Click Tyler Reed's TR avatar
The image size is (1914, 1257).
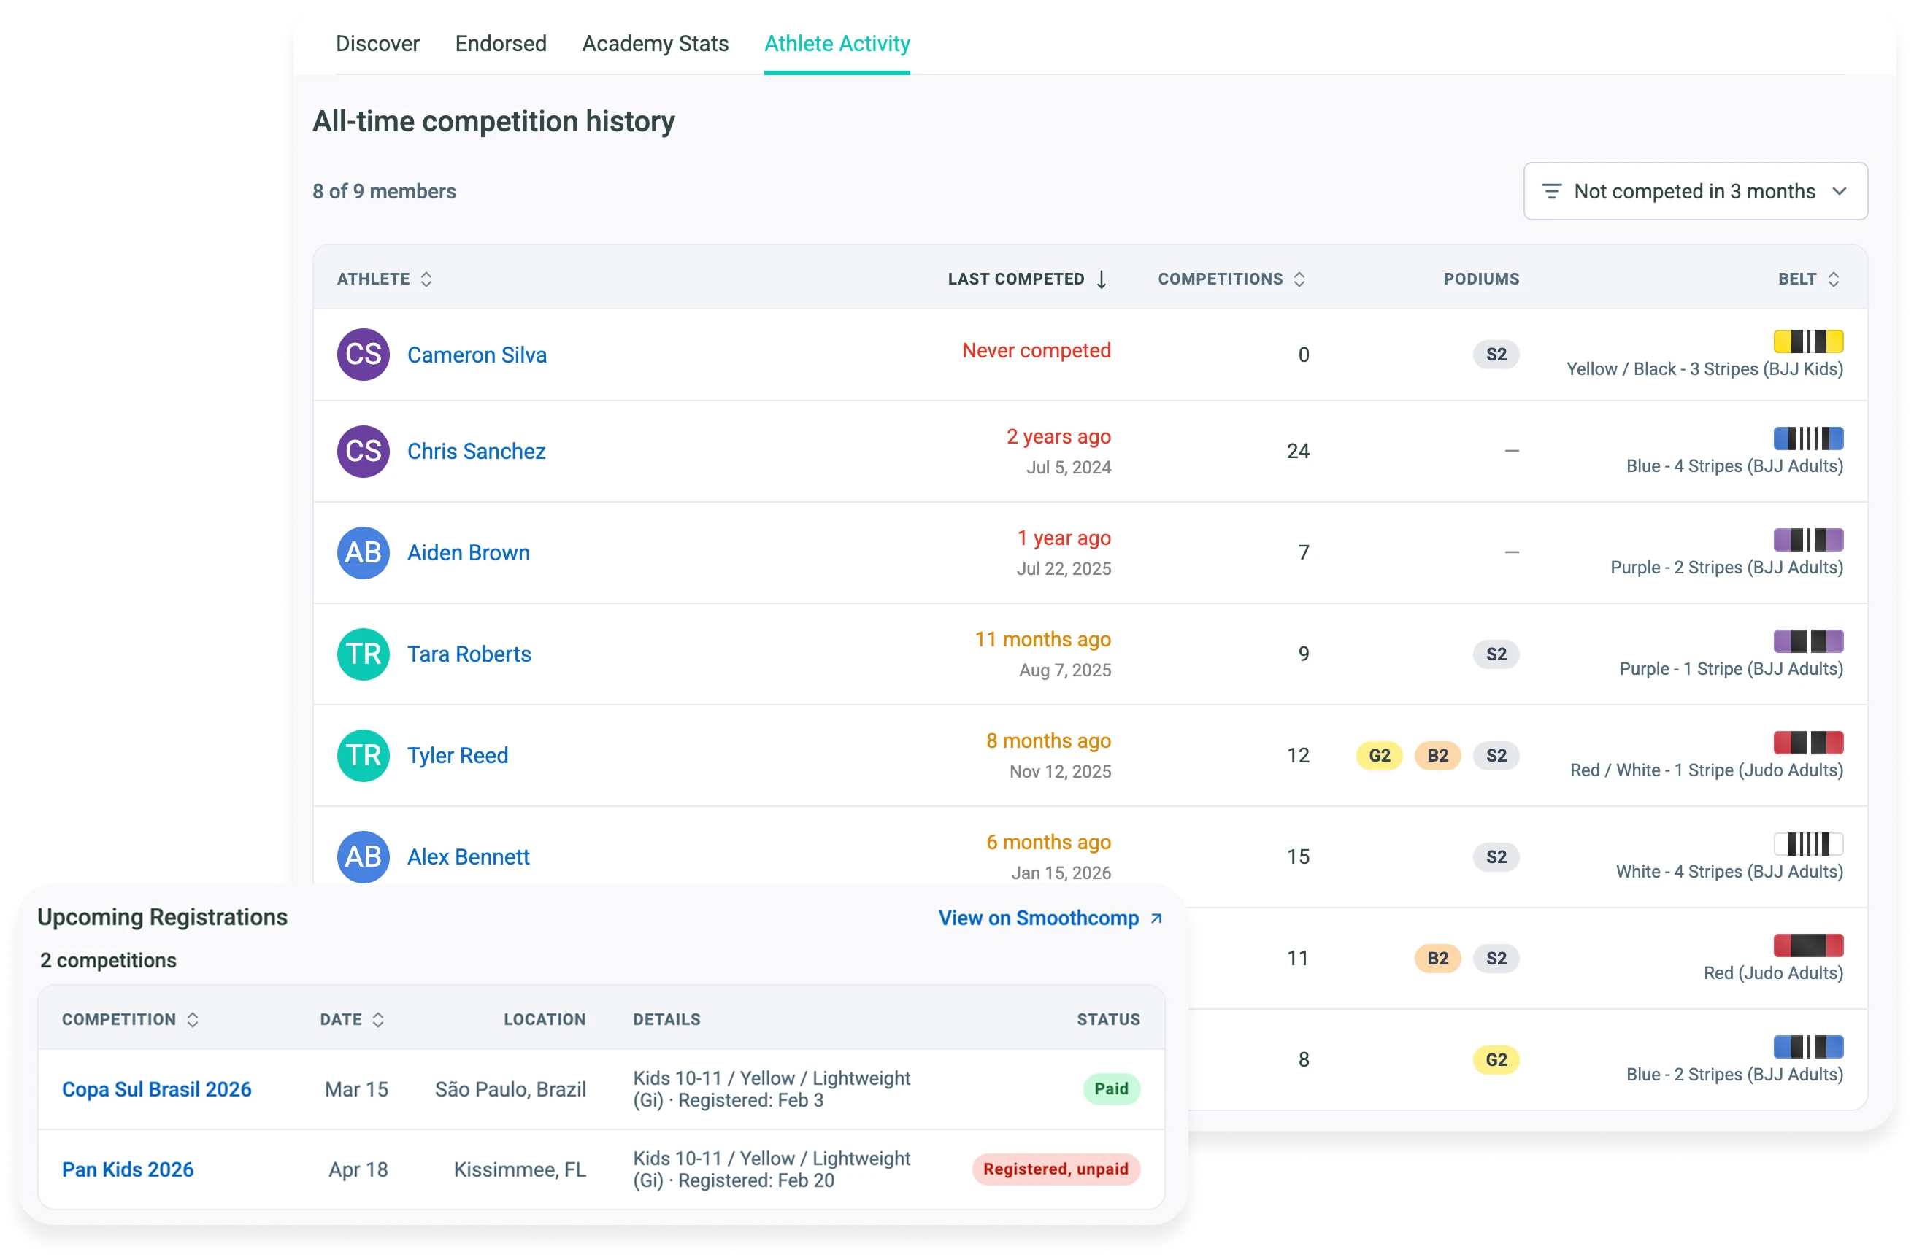click(363, 754)
